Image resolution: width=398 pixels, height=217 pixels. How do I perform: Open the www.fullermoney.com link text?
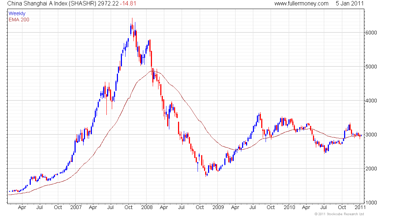pyautogui.click(x=301, y=4)
